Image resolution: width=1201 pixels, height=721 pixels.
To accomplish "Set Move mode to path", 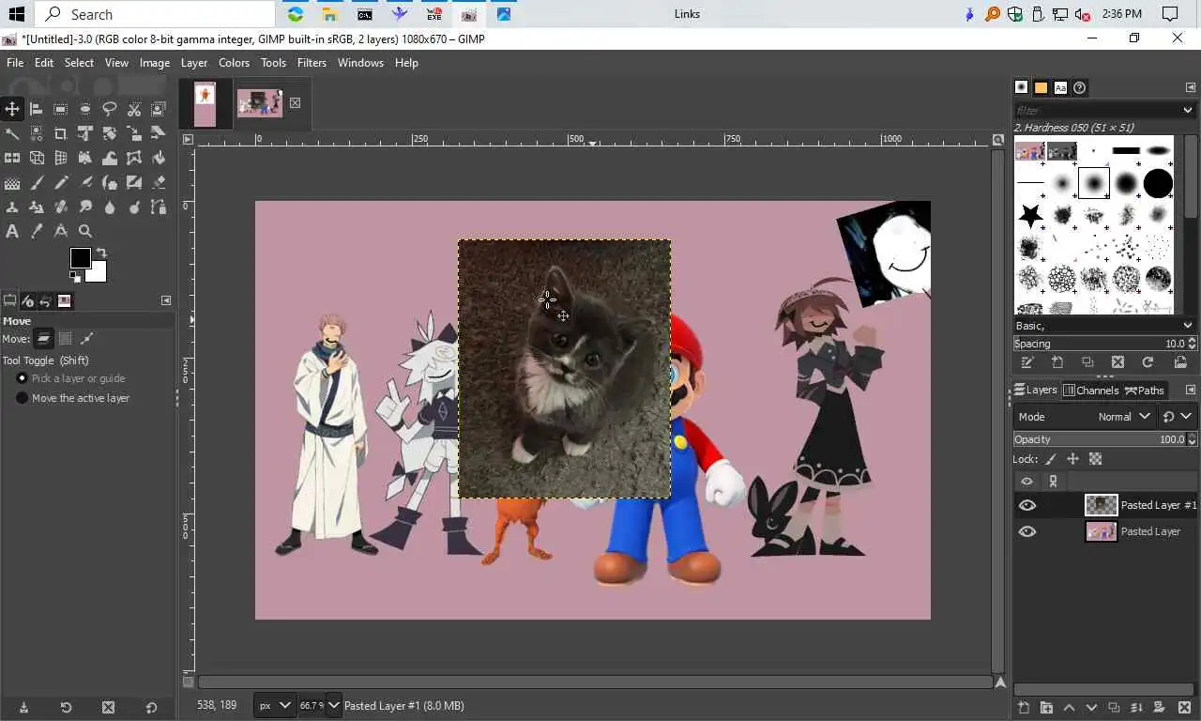I will click(x=87, y=338).
